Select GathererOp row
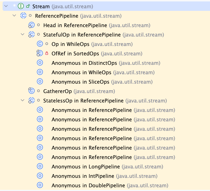 click(79, 91)
